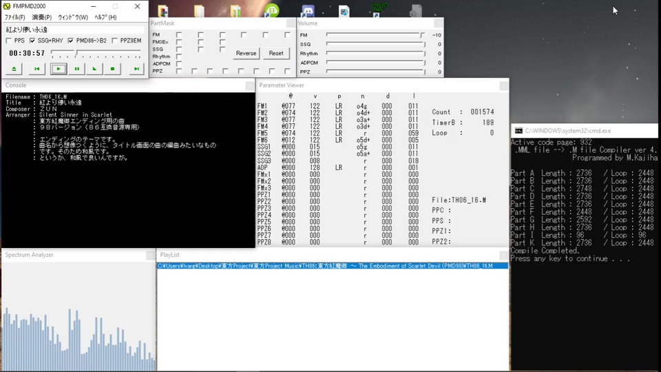The width and height of the screenshot is (661, 372).
Task: Close the PartMask panel
Action: [x=291, y=23]
